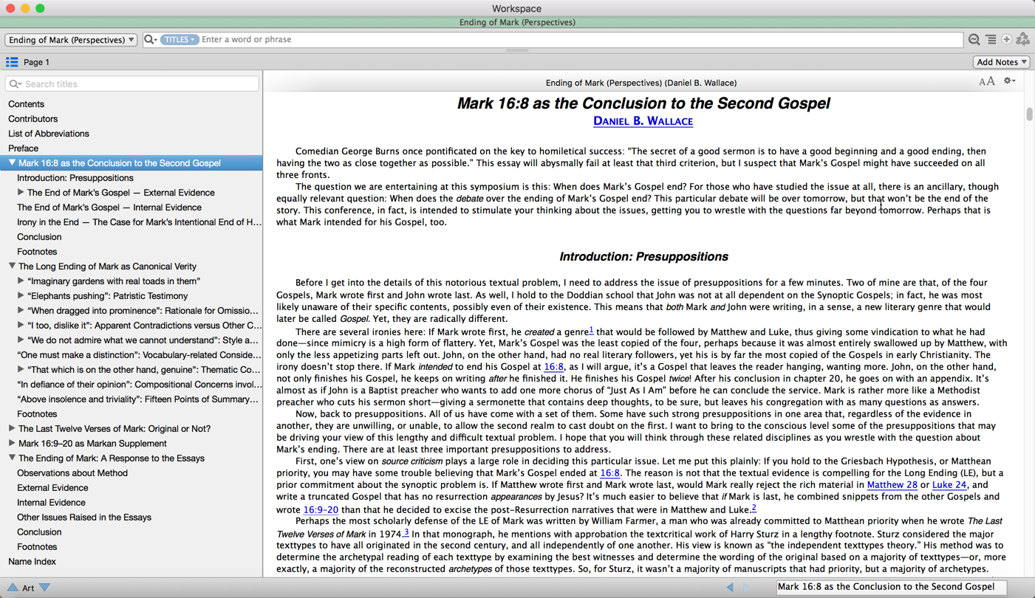Viewport: 1035px width, 598px height.
Task: Collapse the Mark 16:8 as the Conclusion section
Action: point(12,162)
